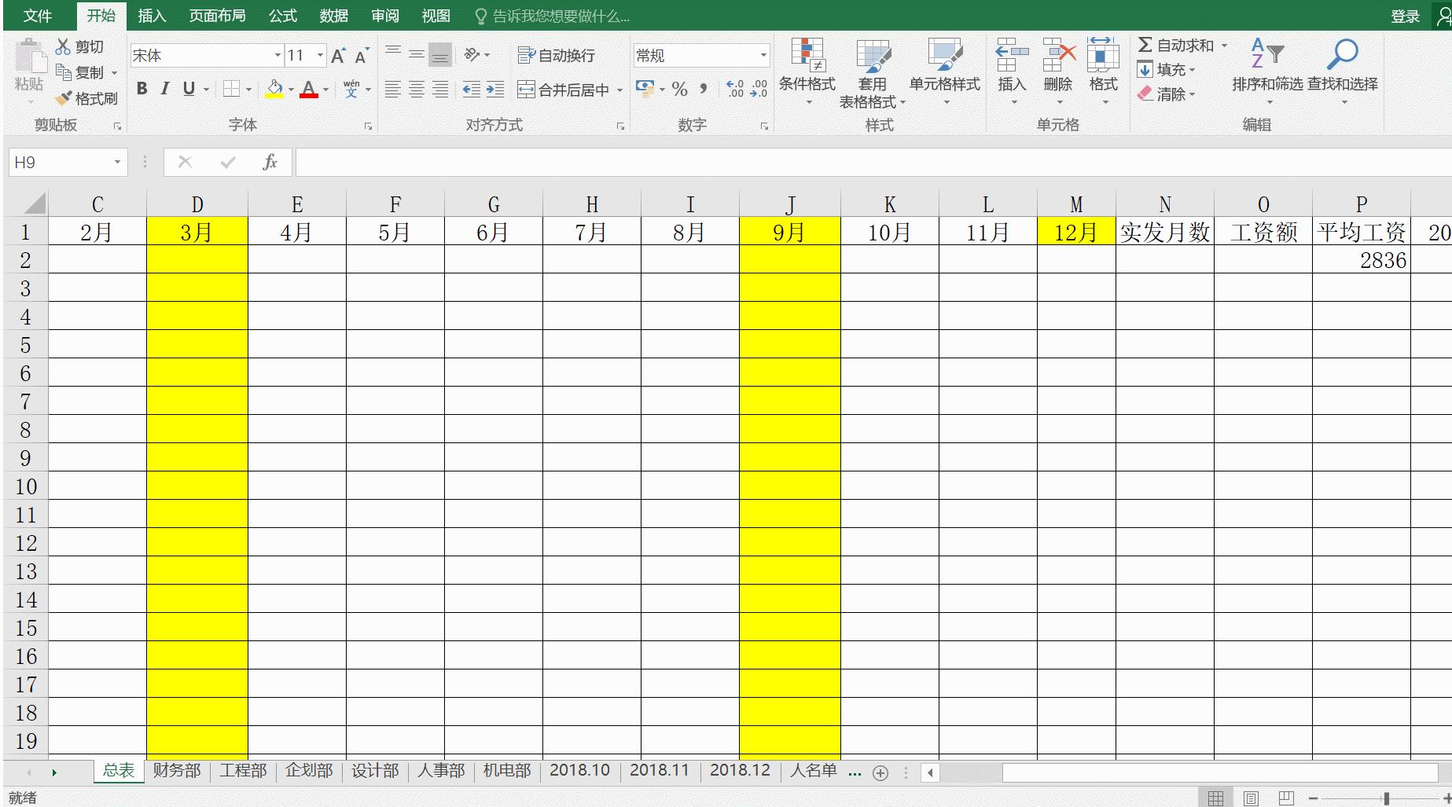Expand Merge and Center (合并后居中) options
The height and width of the screenshot is (807, 1452).
619,90
